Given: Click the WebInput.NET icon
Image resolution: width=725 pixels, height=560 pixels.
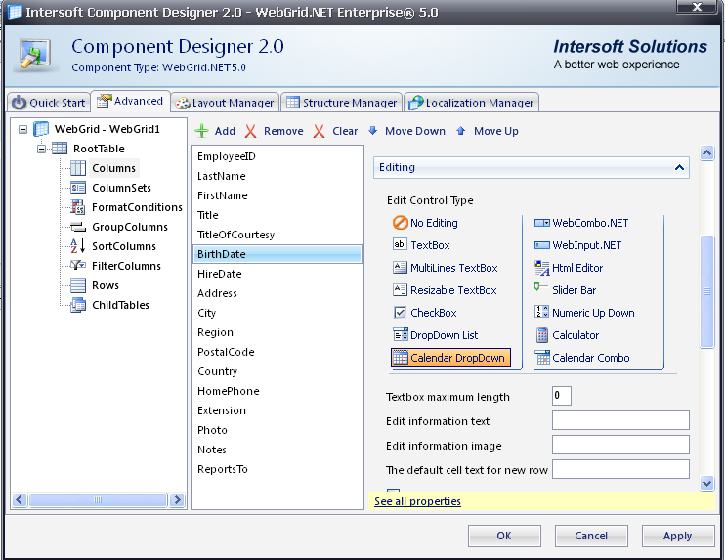Looking at the screenshot, I should tap(542, 245).
